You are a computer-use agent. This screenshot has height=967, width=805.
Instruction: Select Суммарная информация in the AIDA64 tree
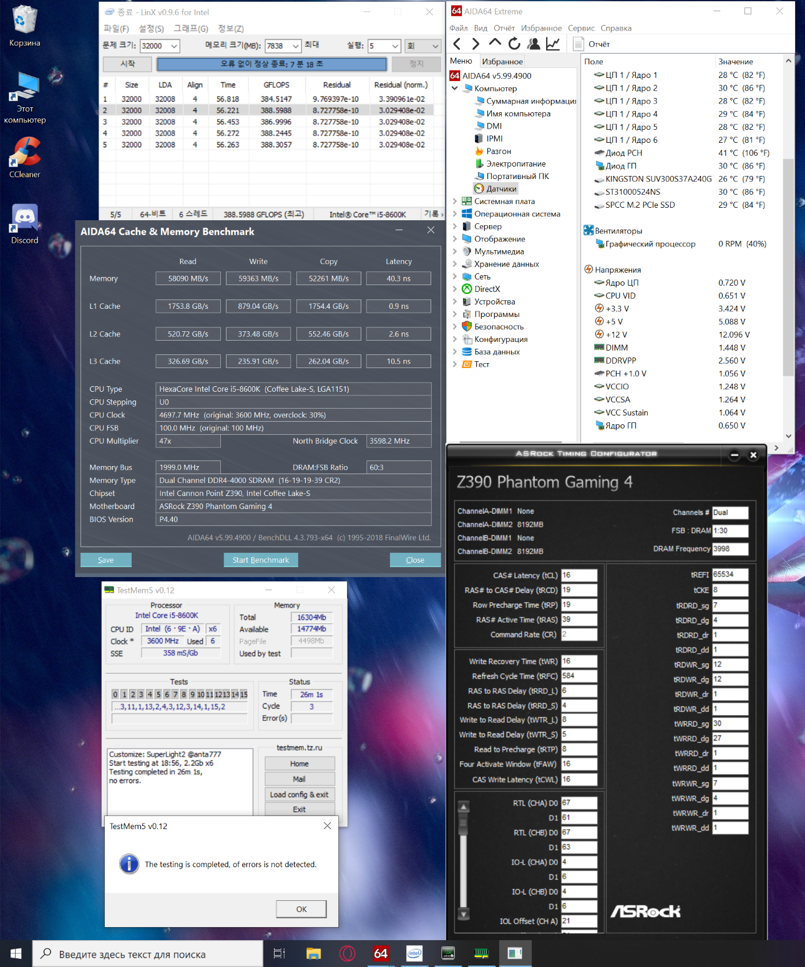pos(525,101)
